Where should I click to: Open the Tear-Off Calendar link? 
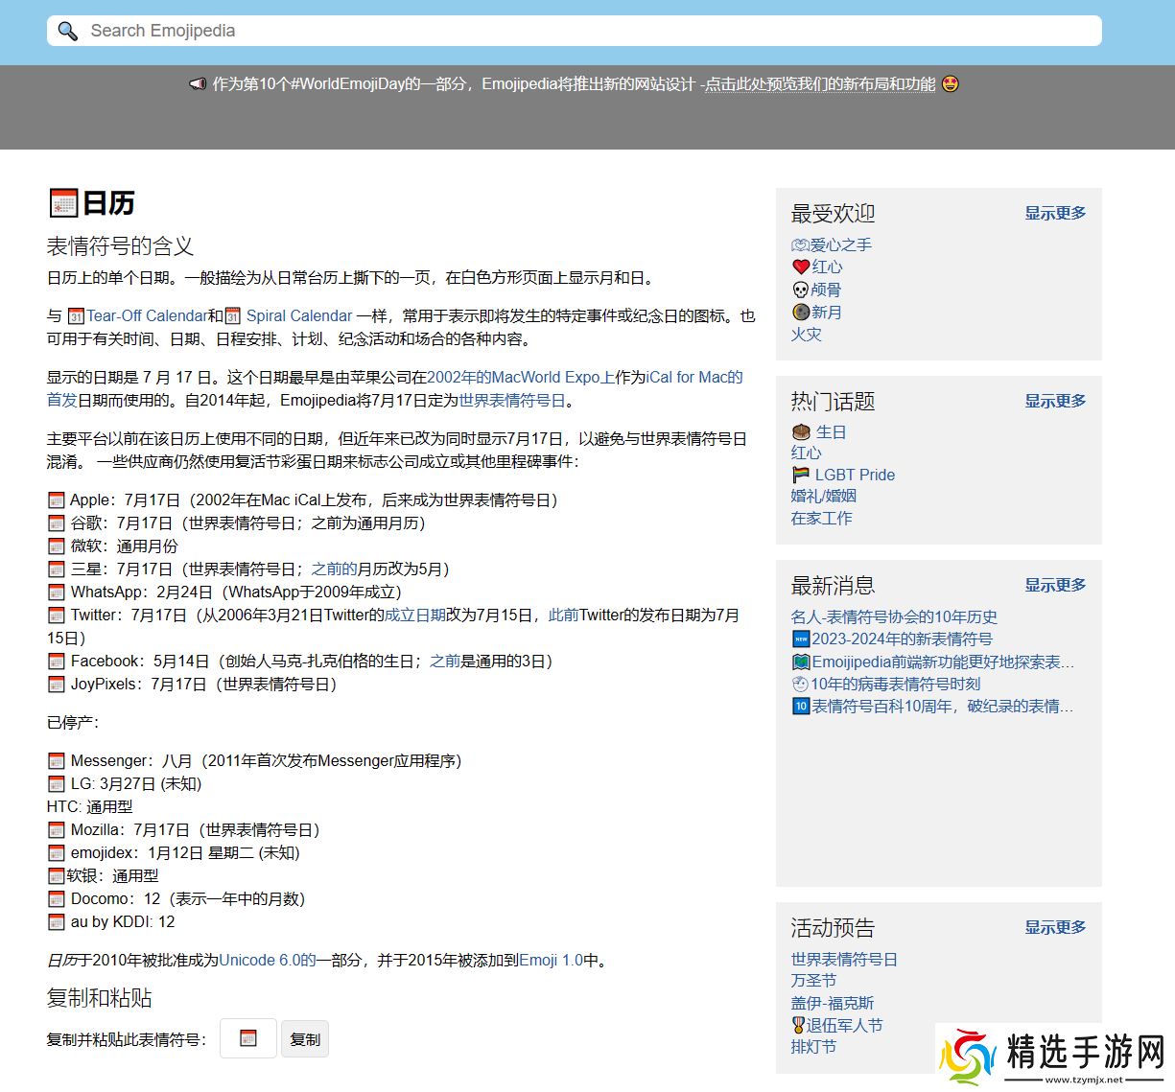[146, 315]
